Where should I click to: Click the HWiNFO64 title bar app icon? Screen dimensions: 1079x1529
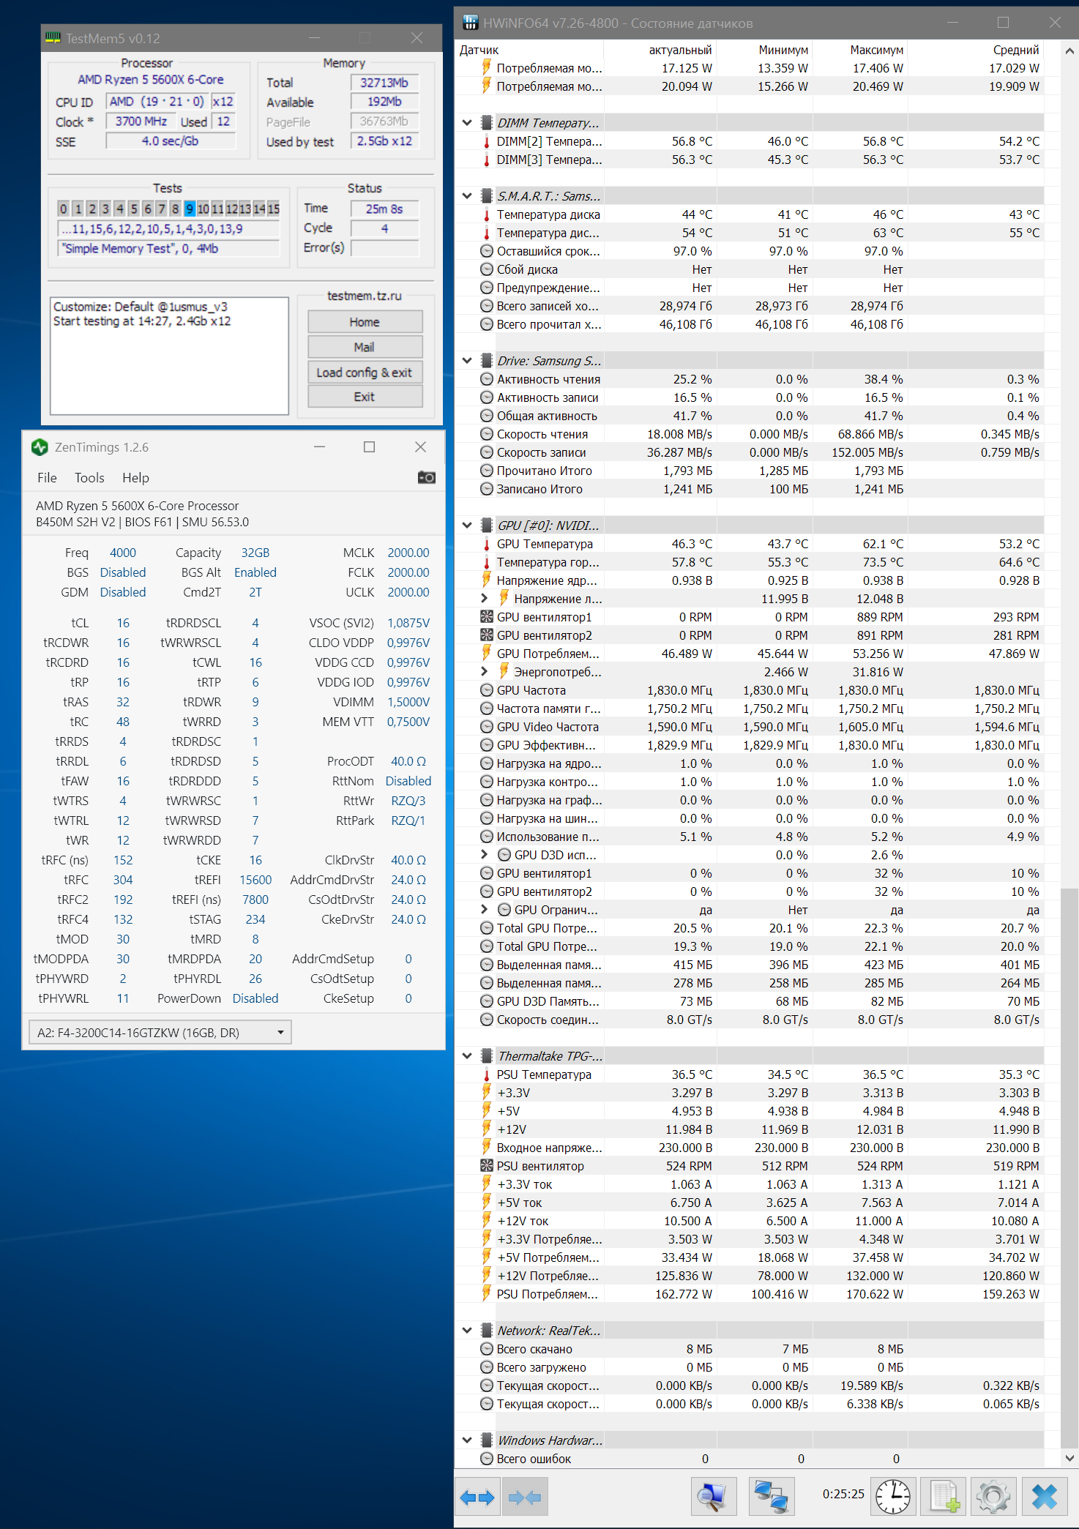pos(470,23)
